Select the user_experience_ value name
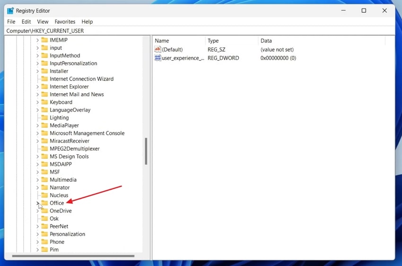402x266 pixels. (x=183, y=58)
